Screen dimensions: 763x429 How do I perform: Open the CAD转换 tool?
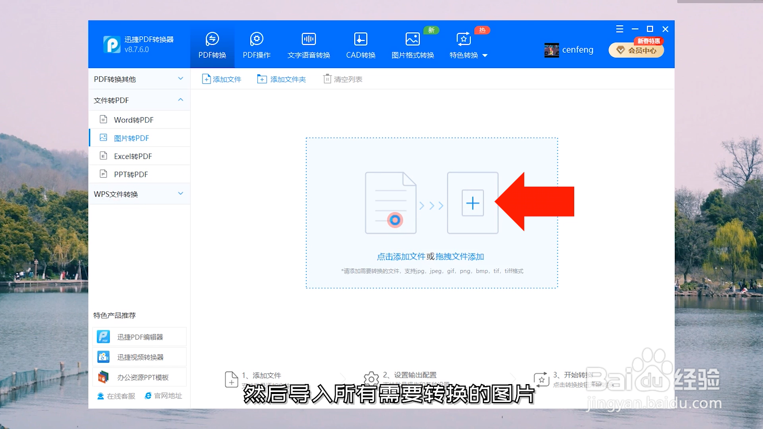[360, 44]
